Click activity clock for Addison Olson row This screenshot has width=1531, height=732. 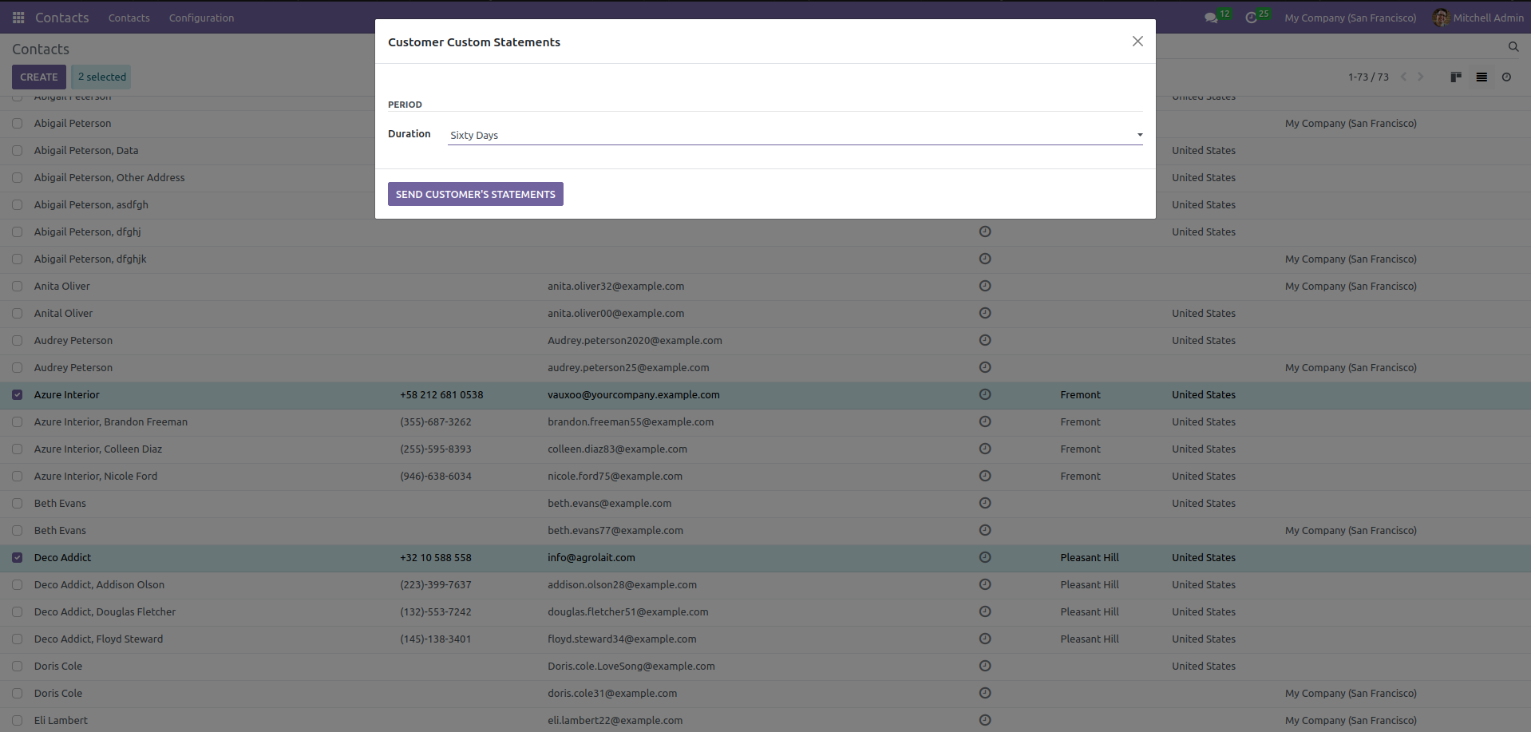985,584
